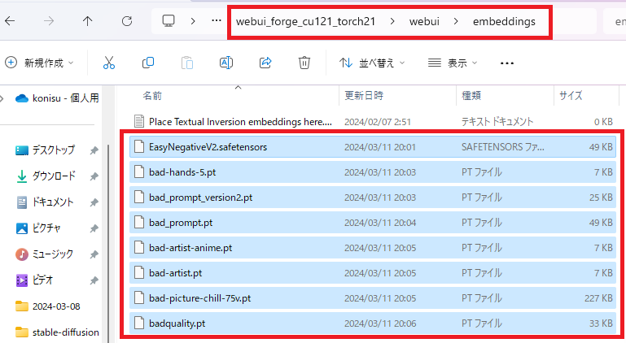Open ビデオ in the sidebar

tap(34, 280)
